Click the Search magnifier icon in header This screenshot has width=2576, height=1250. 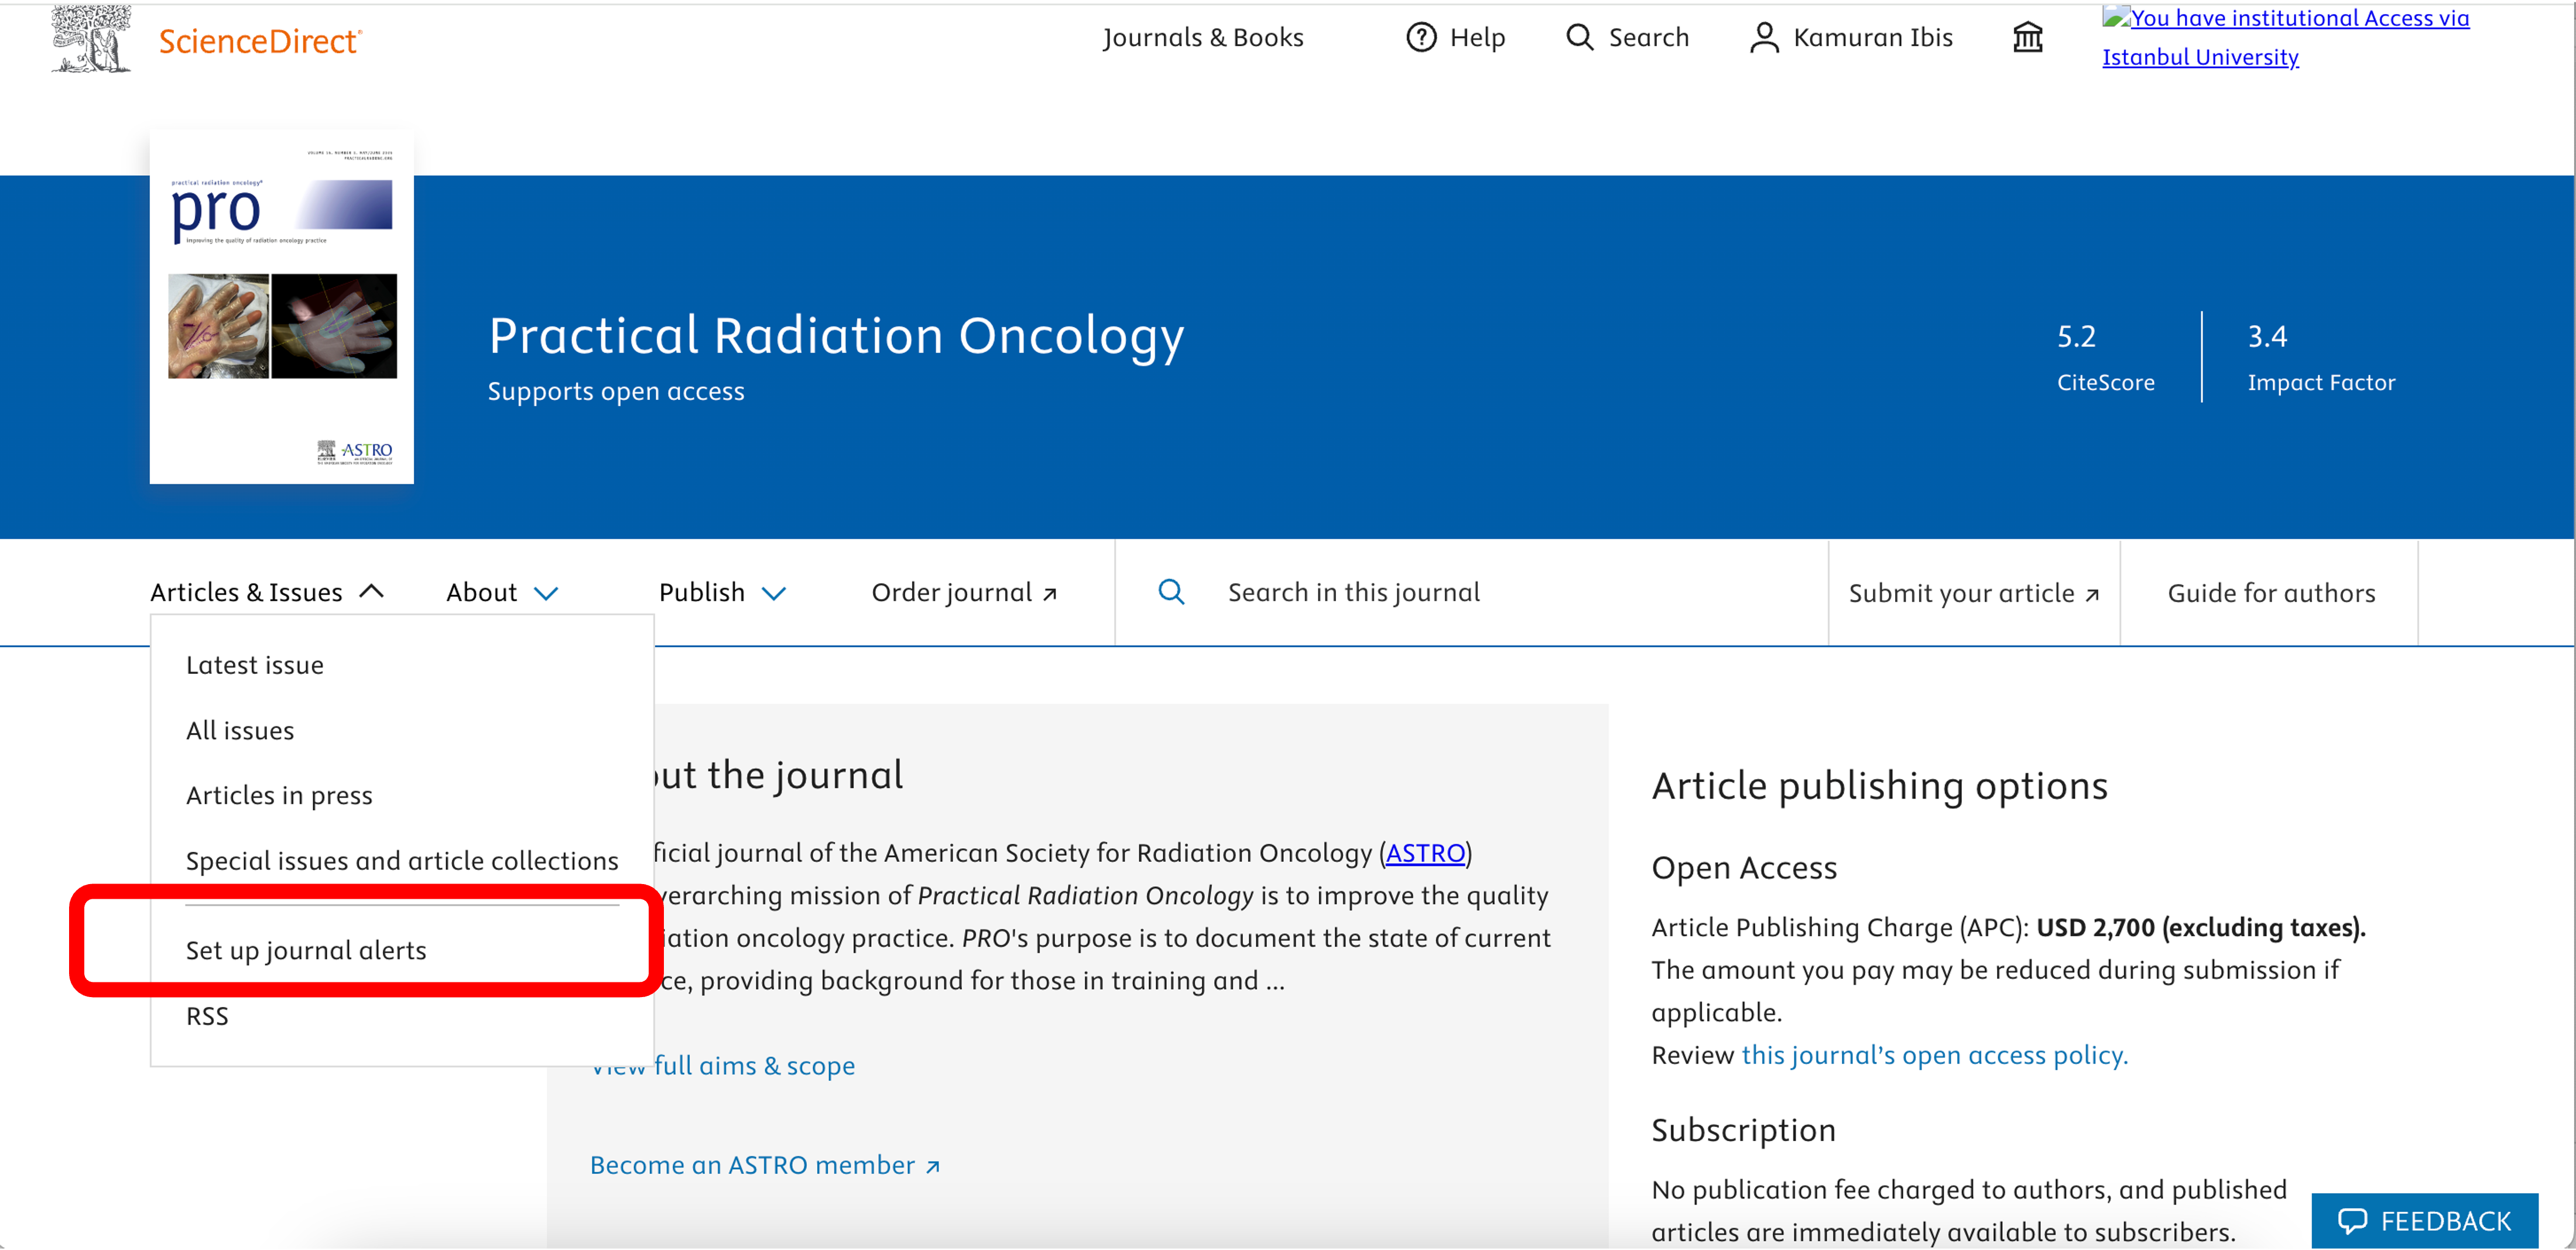pyautogui.click(x=1579, y=37)
